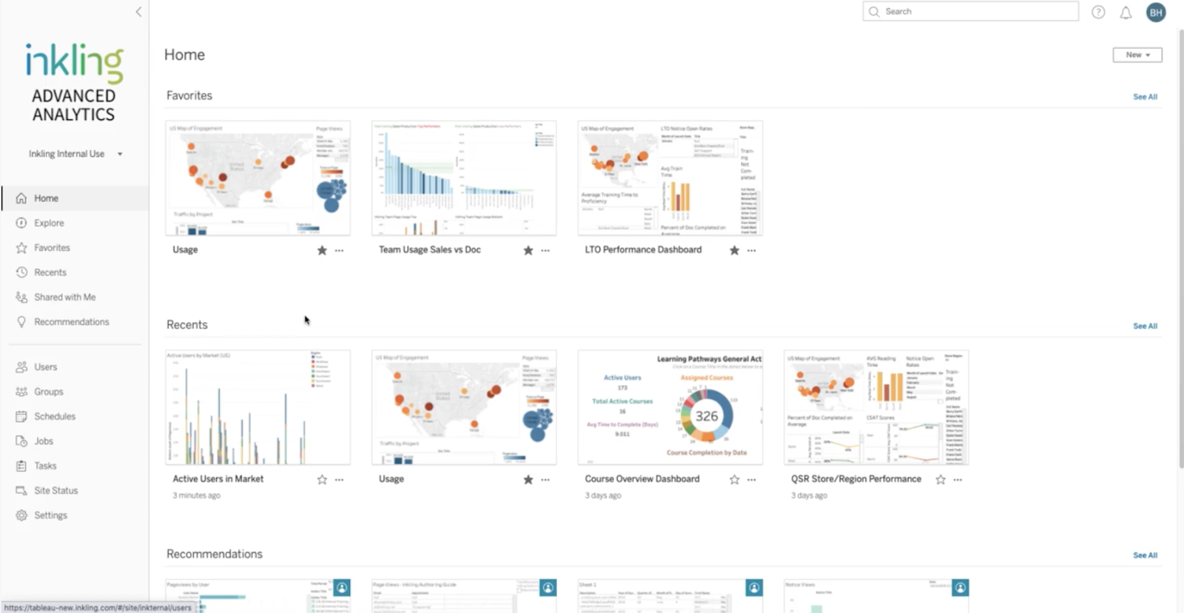The width and height of the screenshot is (1184, 613).
Task: Unfavorite Team Usage Sales vs Doc
Action: [528, 250]
